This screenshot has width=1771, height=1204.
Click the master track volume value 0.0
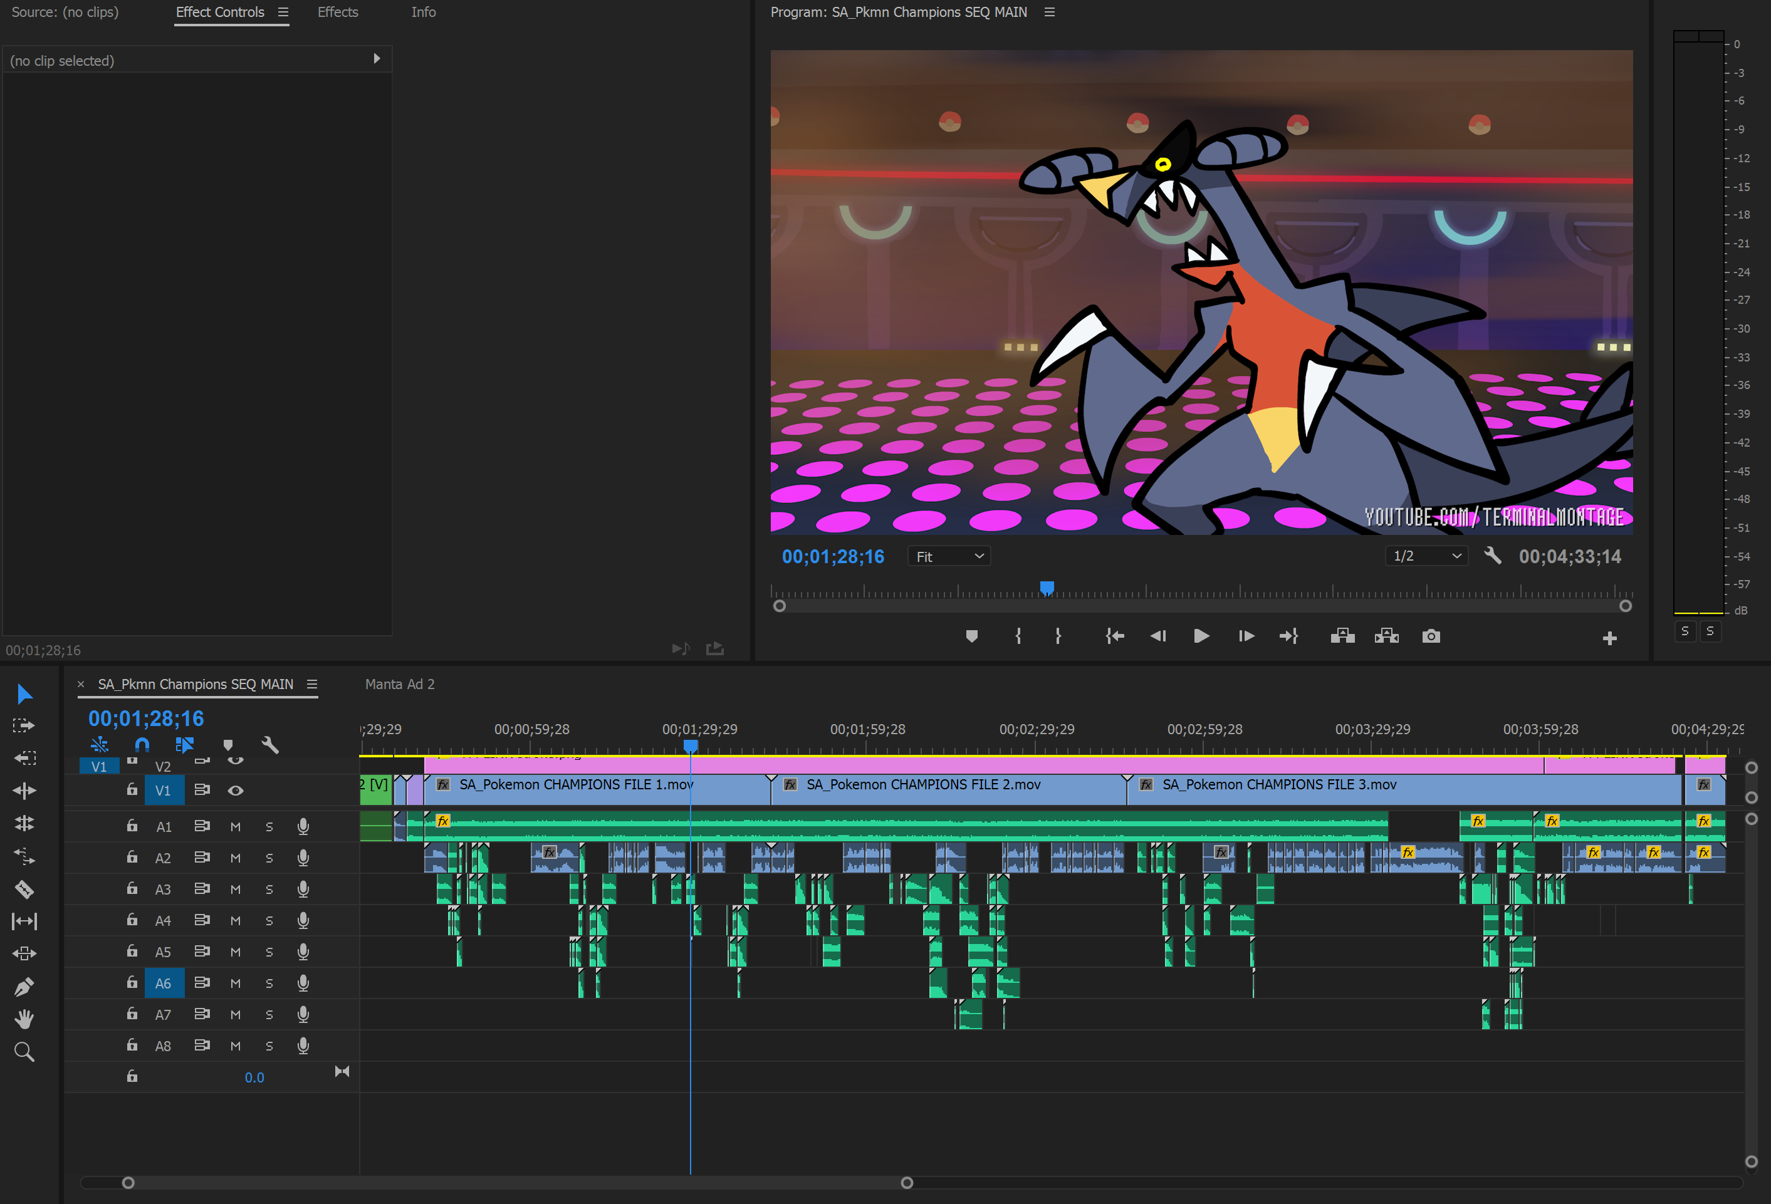tap(254, 1077)
